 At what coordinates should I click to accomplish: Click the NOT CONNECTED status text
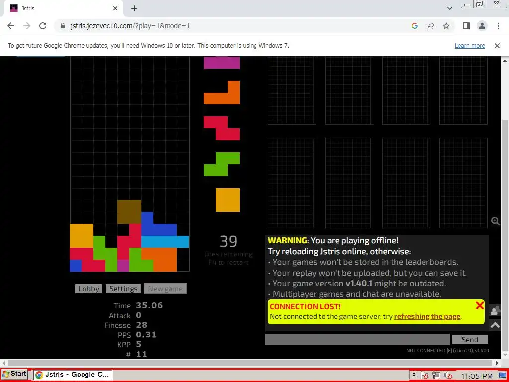click(x=447, y=351)
